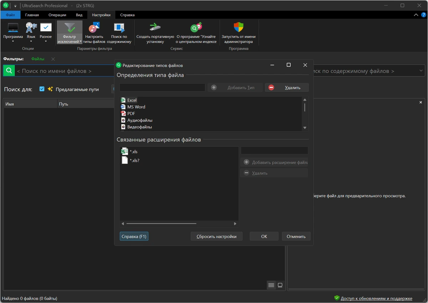Click the extensions horizontal scrollbar thumb
The width and height of the screenshot is (428, 303).
tap(161, 224)
